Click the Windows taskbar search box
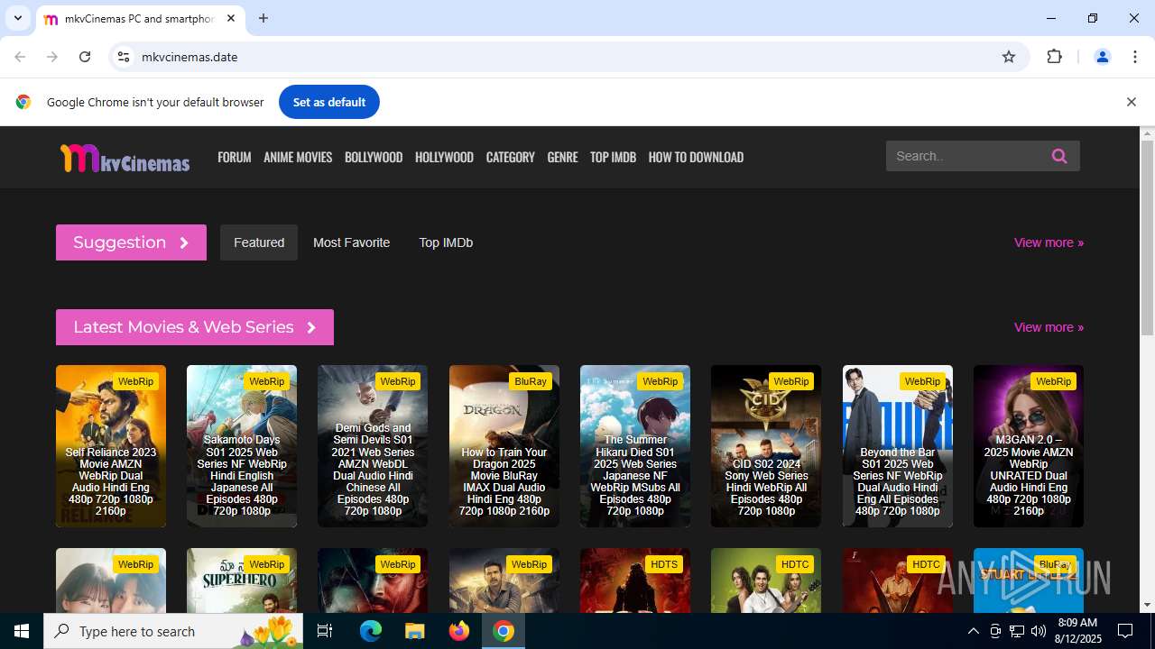Viewport: 1155px width, 649px height. pyautogui.click(x=173, y=631)
